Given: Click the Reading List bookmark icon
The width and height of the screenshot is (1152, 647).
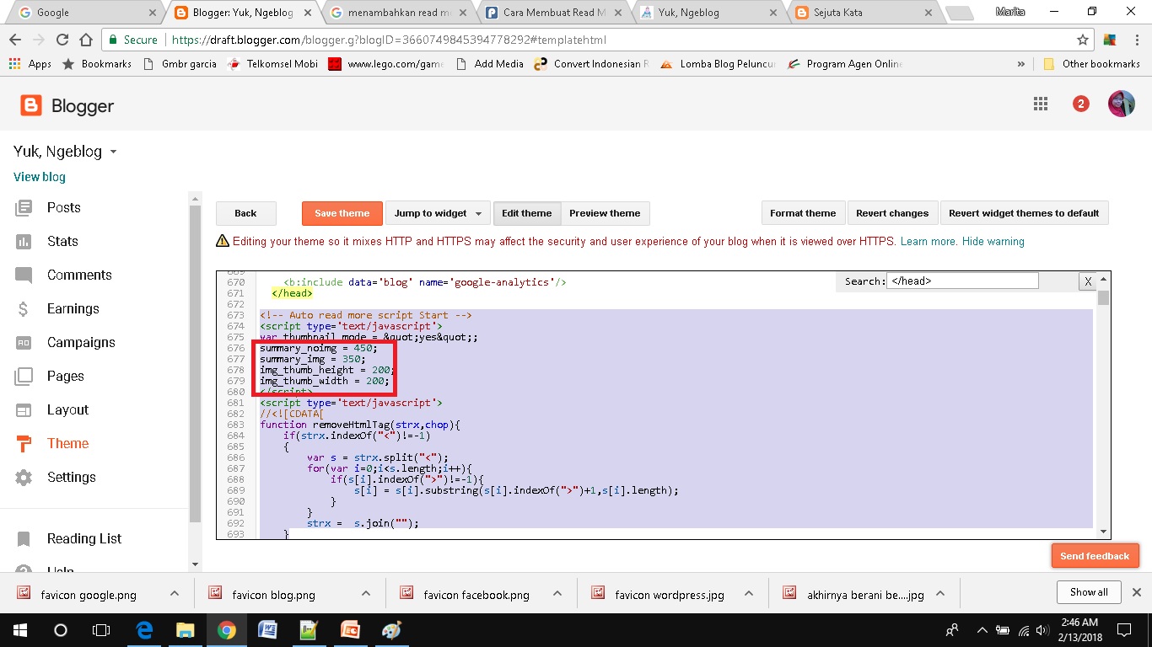Looking at the screenshot, I should pos(24,538).
